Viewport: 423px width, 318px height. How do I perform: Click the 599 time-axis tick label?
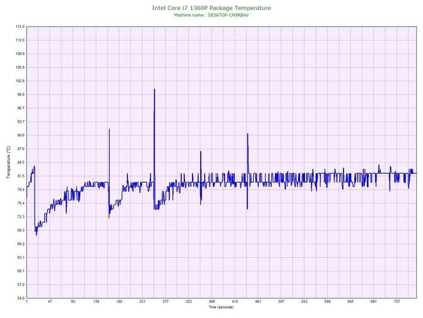point(328,302)
